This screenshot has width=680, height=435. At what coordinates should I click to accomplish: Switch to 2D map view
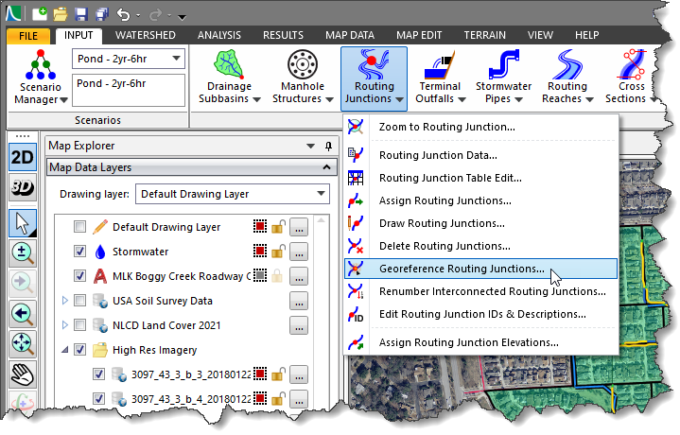[21, 158]
